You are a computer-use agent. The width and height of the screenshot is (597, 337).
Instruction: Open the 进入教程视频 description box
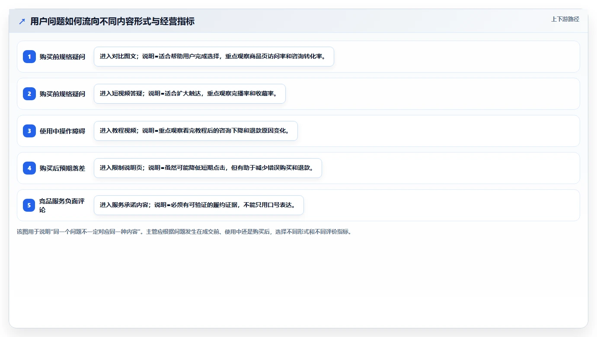pos(196,131)
